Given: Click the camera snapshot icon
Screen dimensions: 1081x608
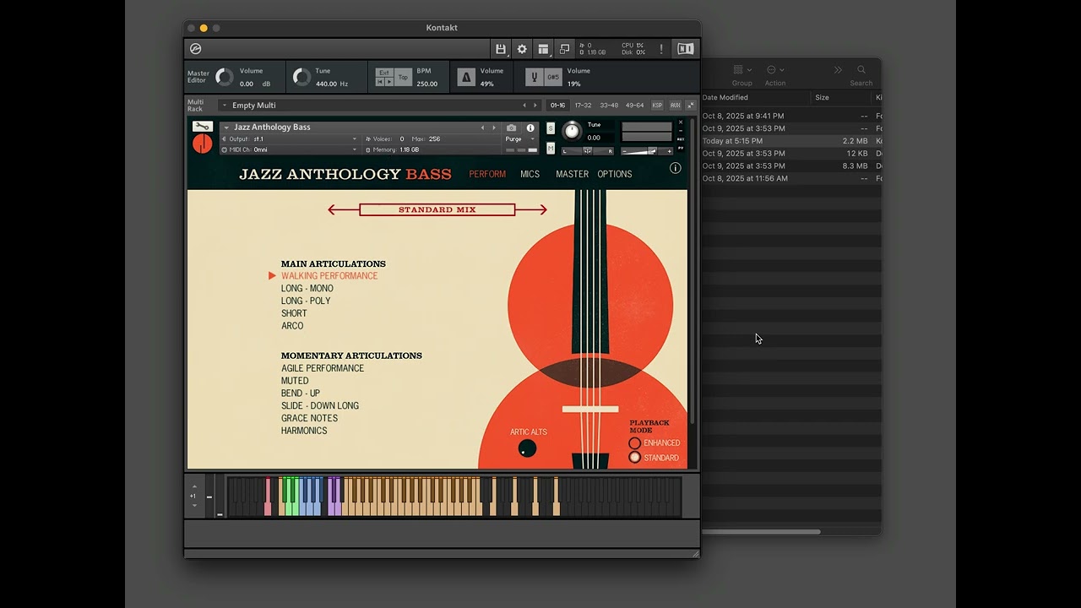Looking at the screenshot, I should coord(511,128).
